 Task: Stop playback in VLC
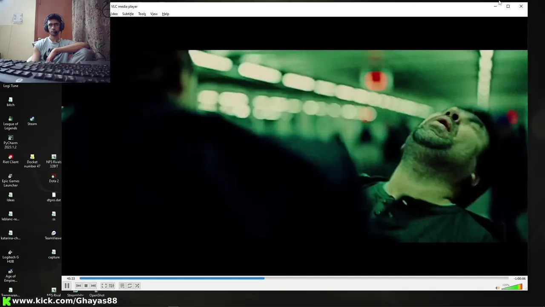pos(86,286)
